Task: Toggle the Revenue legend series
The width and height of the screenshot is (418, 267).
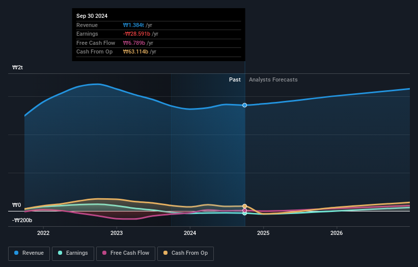Action: pos(29,253)
